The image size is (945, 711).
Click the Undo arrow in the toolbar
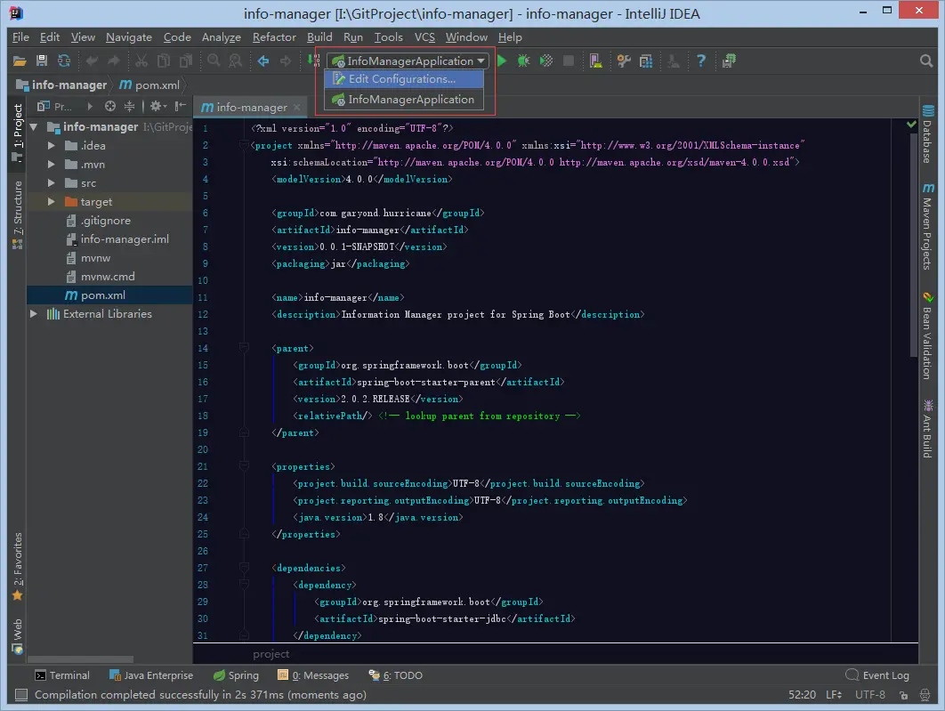pyautogui.click(x=92, y=61)
